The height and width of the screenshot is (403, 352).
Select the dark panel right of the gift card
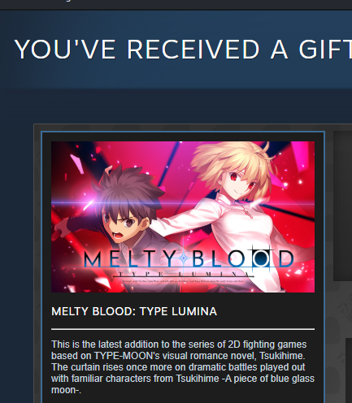coord(342,206)
